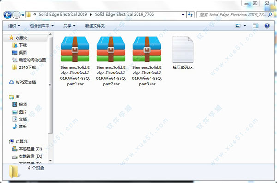Select the part1.rar archive icon

click(x=75, y=49)
